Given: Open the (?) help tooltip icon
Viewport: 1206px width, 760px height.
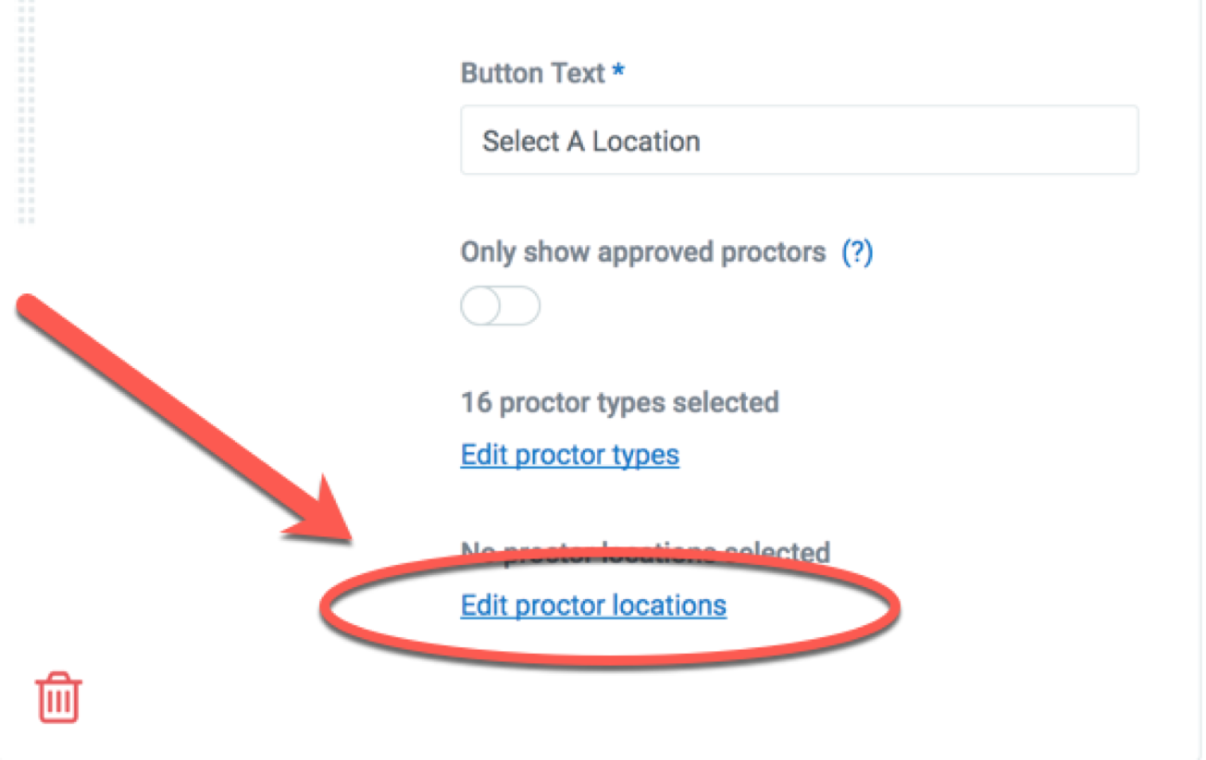Looking at the screenshot, I should pyautogui.click(x=857, y=252).
